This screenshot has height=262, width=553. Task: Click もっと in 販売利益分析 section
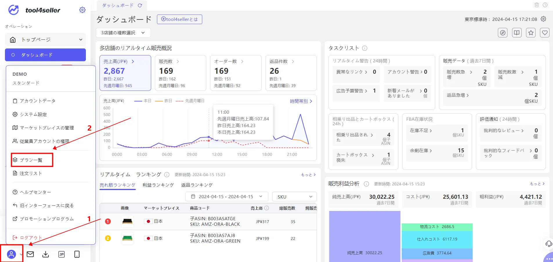click(537, 183)
